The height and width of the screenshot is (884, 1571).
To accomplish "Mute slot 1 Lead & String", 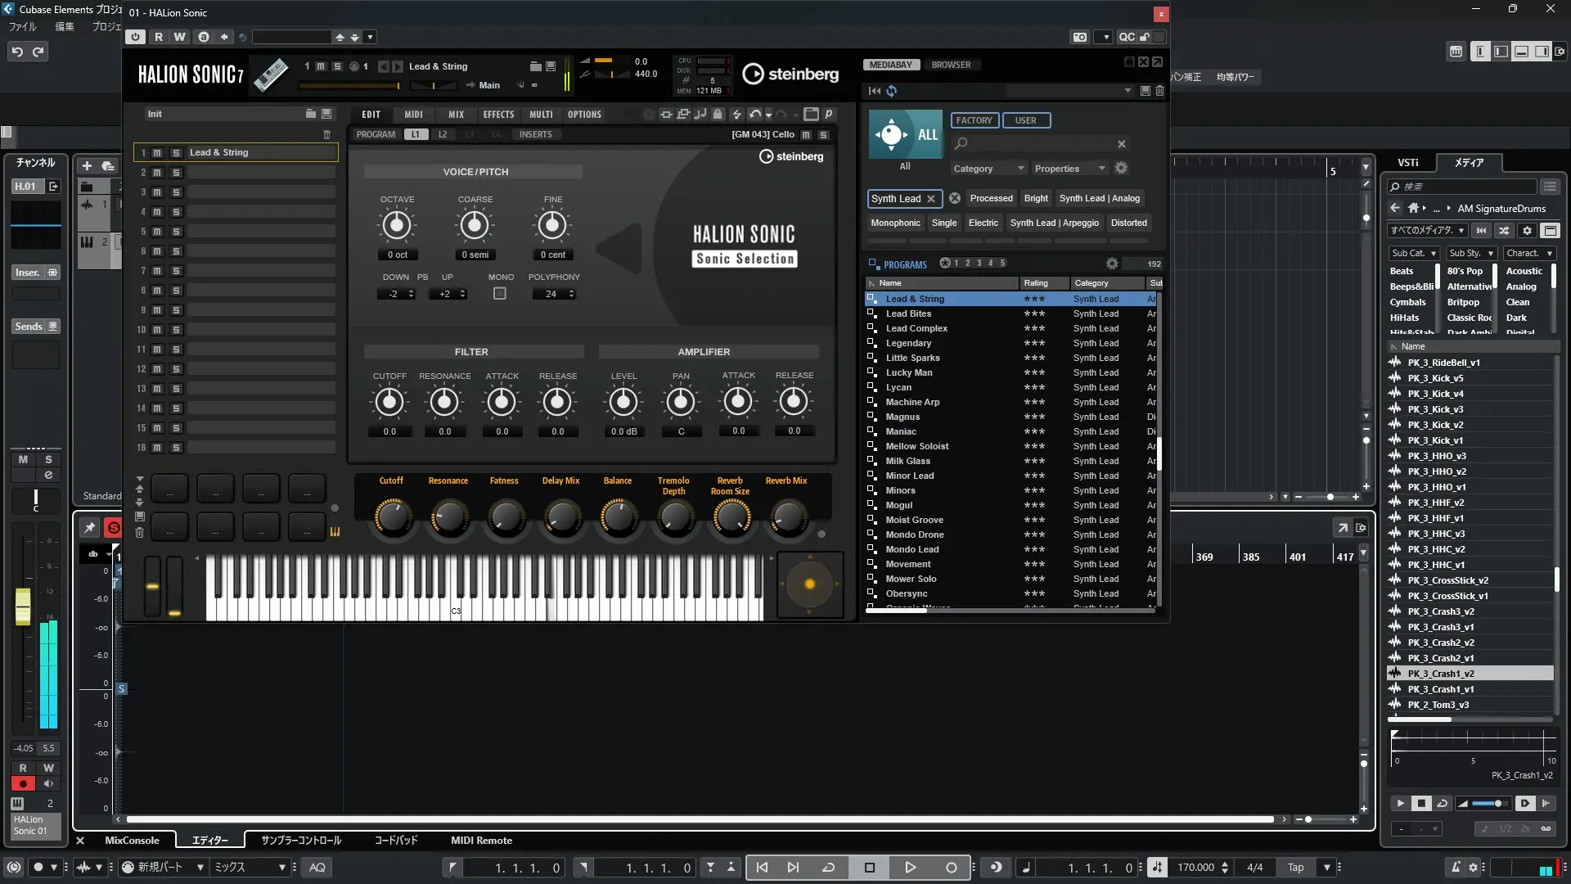I will click(157, 153).
